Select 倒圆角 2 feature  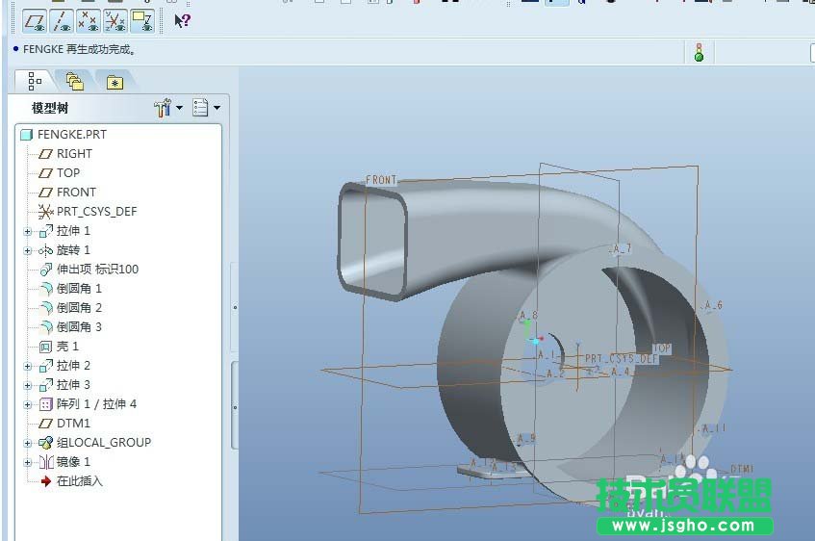tap(79, 308)
